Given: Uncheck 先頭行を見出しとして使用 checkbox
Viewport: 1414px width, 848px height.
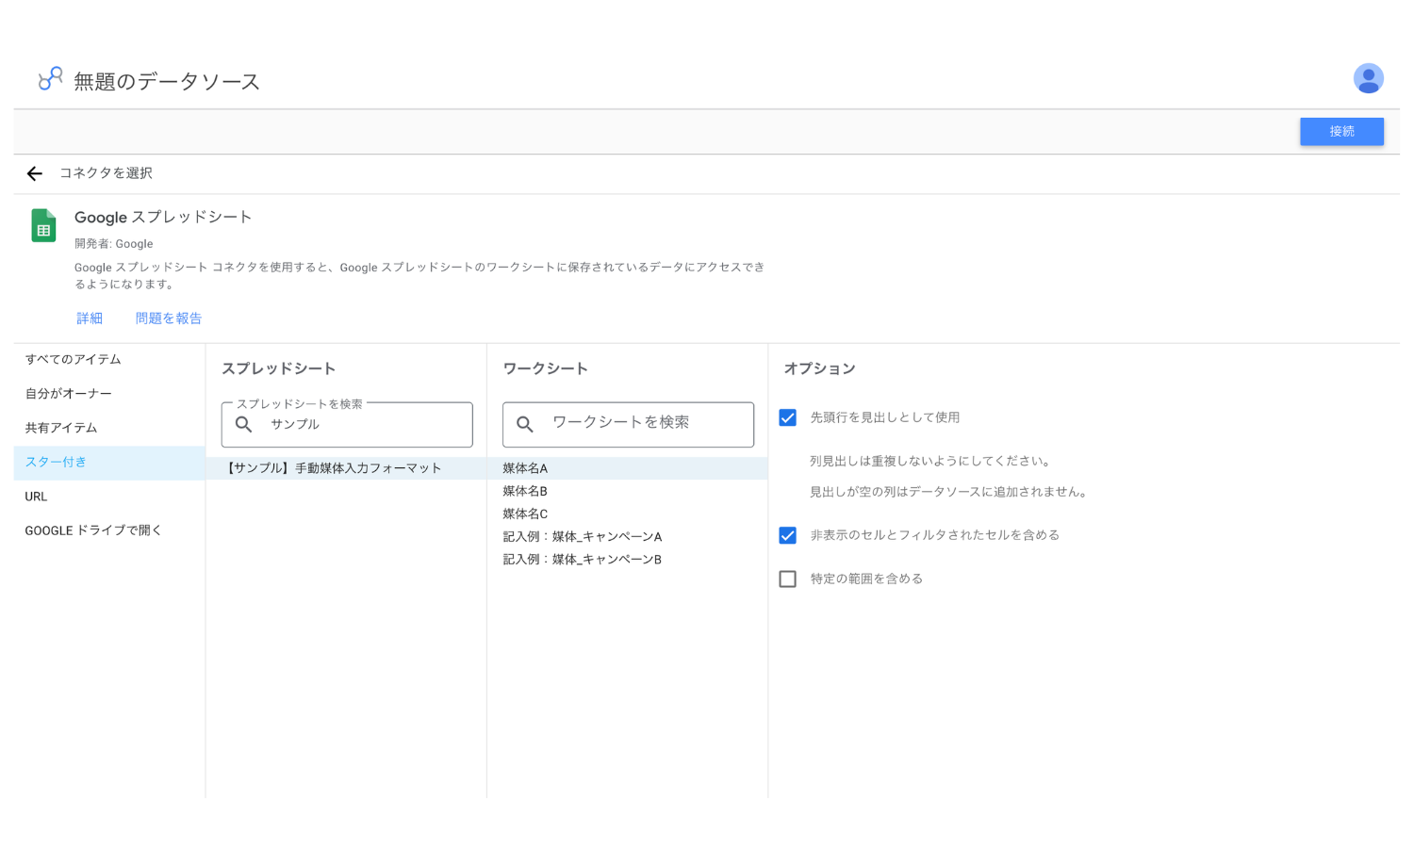Looking at the screenshot, I should click(x=788, y=417).
